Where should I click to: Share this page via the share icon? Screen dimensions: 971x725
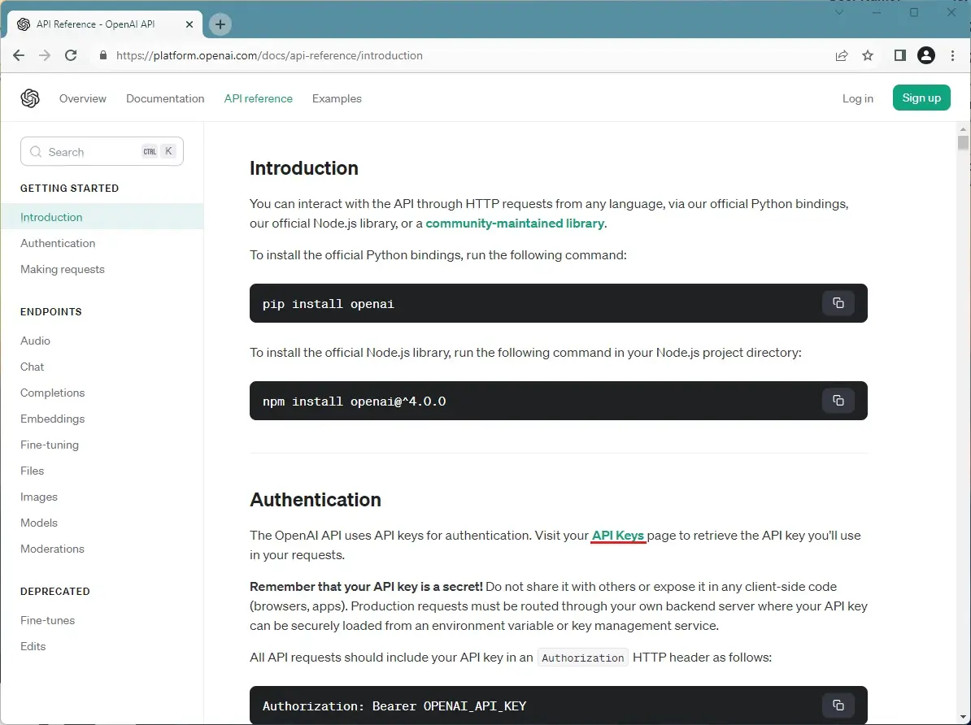pos(842,56)
